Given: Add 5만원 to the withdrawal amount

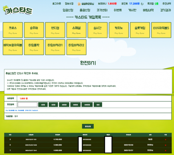Looking at the screenshot, I should (x=53, y=104).
